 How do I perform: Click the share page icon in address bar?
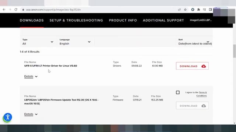(x=179, y=10)
